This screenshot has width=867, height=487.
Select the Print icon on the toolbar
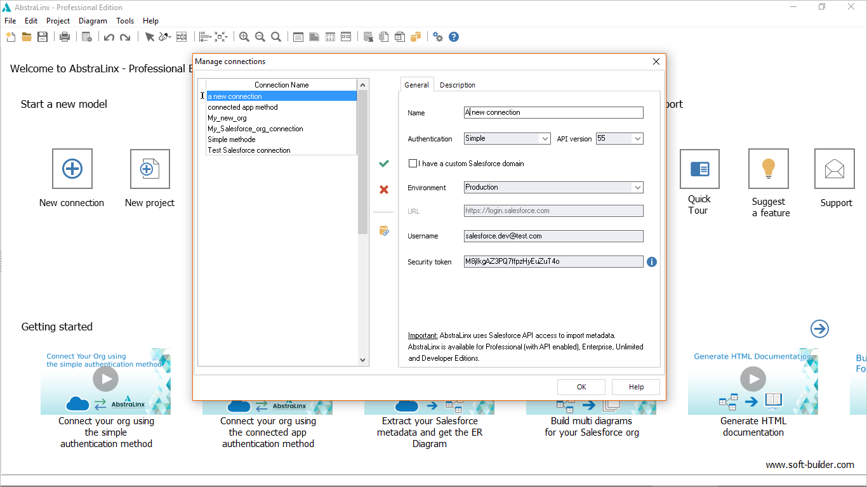point(64,37)
